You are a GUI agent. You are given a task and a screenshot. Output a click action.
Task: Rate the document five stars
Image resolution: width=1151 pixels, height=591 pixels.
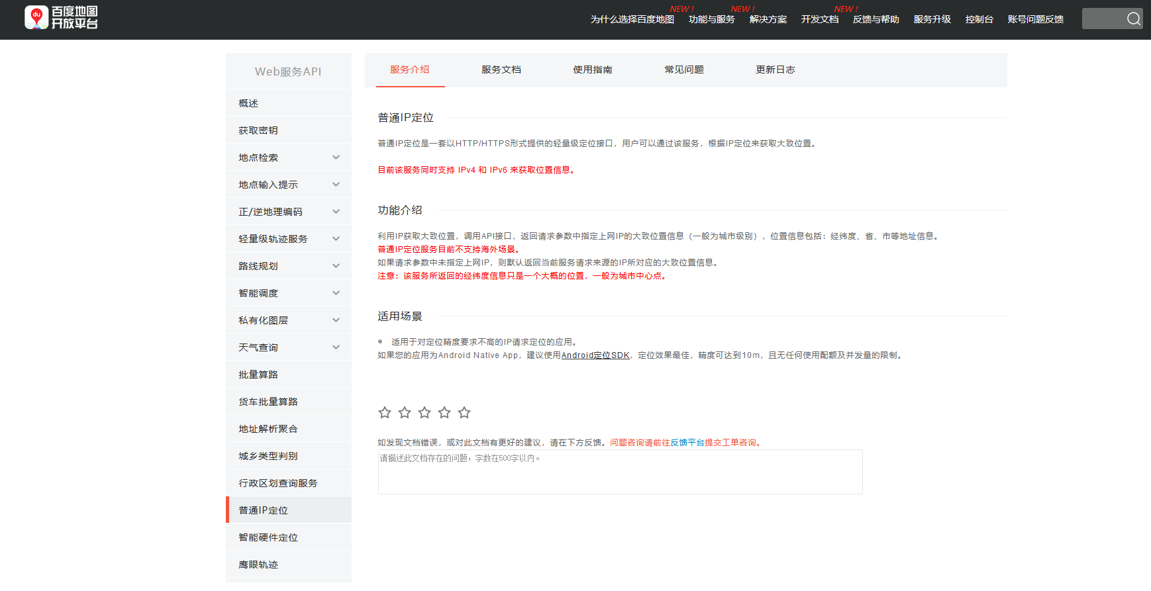(464, 412)
